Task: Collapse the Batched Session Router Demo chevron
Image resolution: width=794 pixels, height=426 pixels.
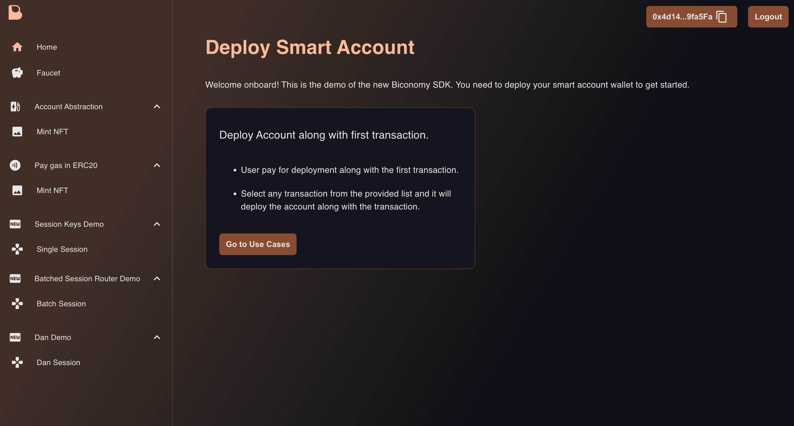Action: 157,279
